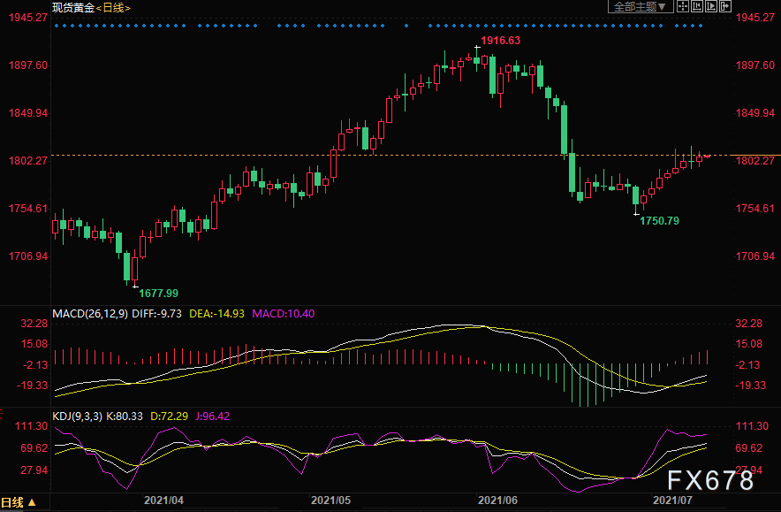Click the 1802.27 price on right axis
Viewport: 781px width, 512px height.
(x=754, y=161)
